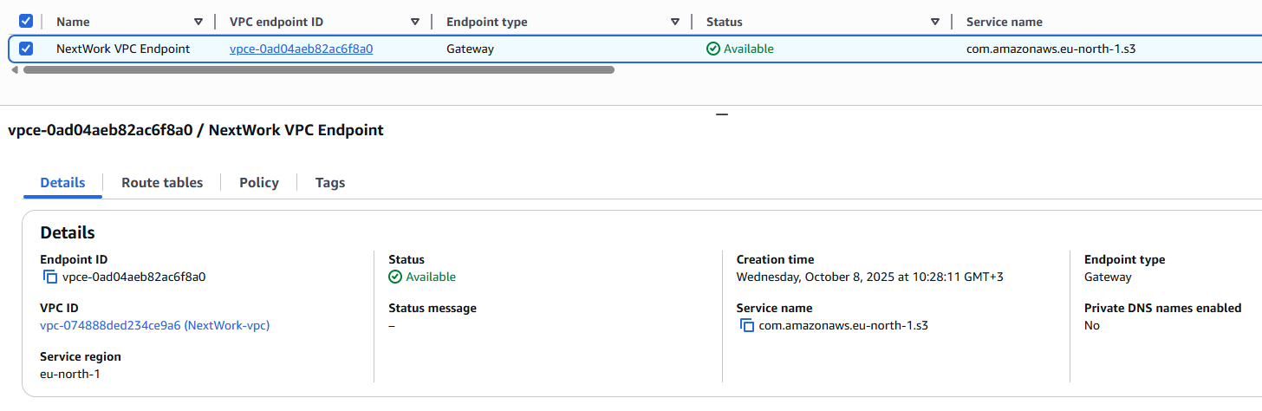
Task: Copy the Service name in Details
Action: pyautogui.click(x=746, y=326)
